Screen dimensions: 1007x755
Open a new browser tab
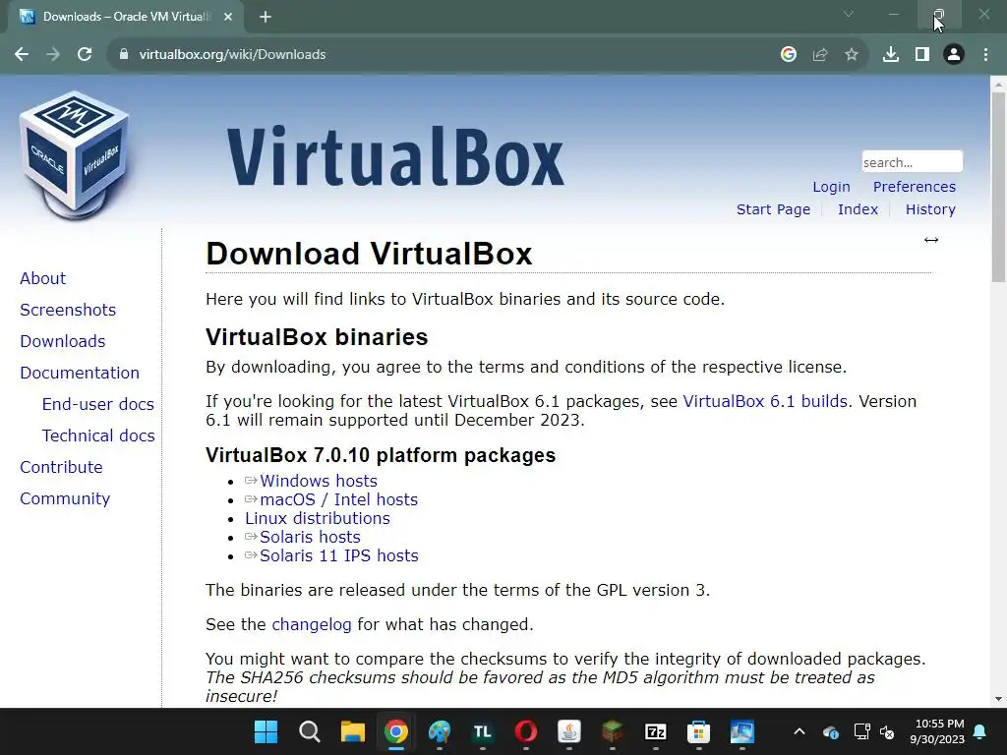(x=266, y=17)
